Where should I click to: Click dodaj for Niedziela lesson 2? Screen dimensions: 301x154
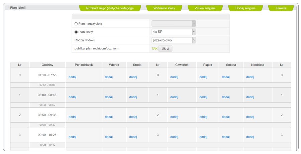click(x=250, y=117)
